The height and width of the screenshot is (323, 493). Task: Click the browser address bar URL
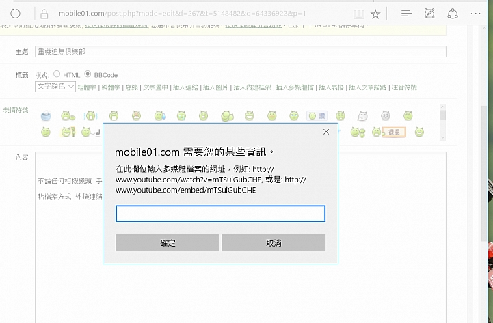point(183,14)
